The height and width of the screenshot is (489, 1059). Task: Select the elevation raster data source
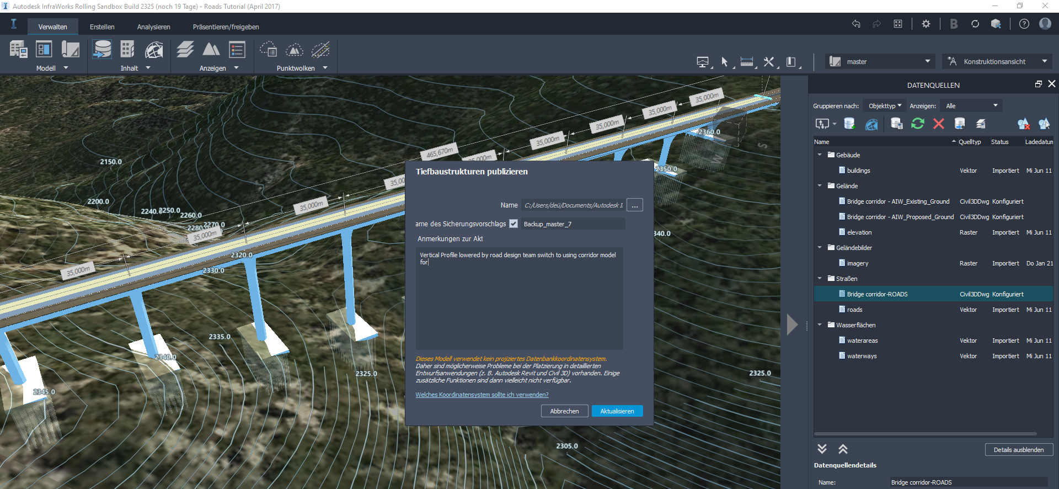(x=933, y=232)
